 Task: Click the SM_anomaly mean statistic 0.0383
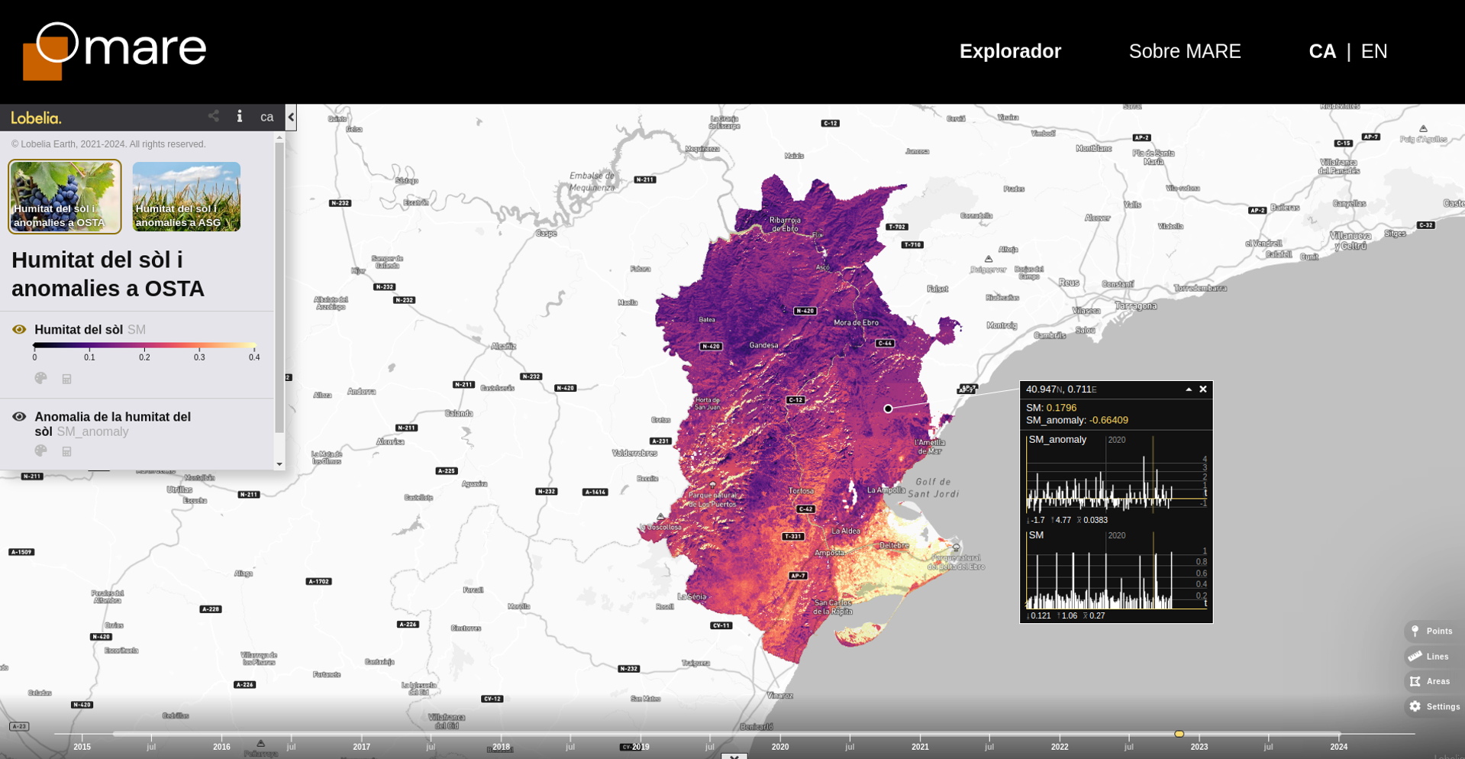click(x=1096, y=520)
